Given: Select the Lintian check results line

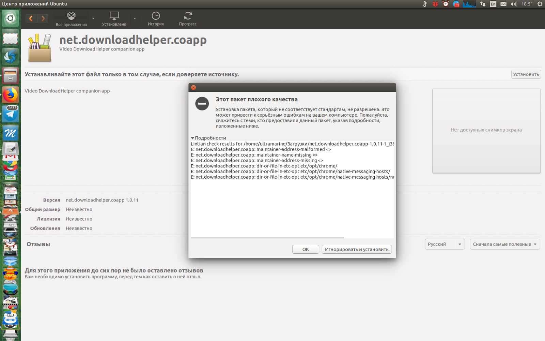Looking at the screenshot, I should (x=292, y=144).
